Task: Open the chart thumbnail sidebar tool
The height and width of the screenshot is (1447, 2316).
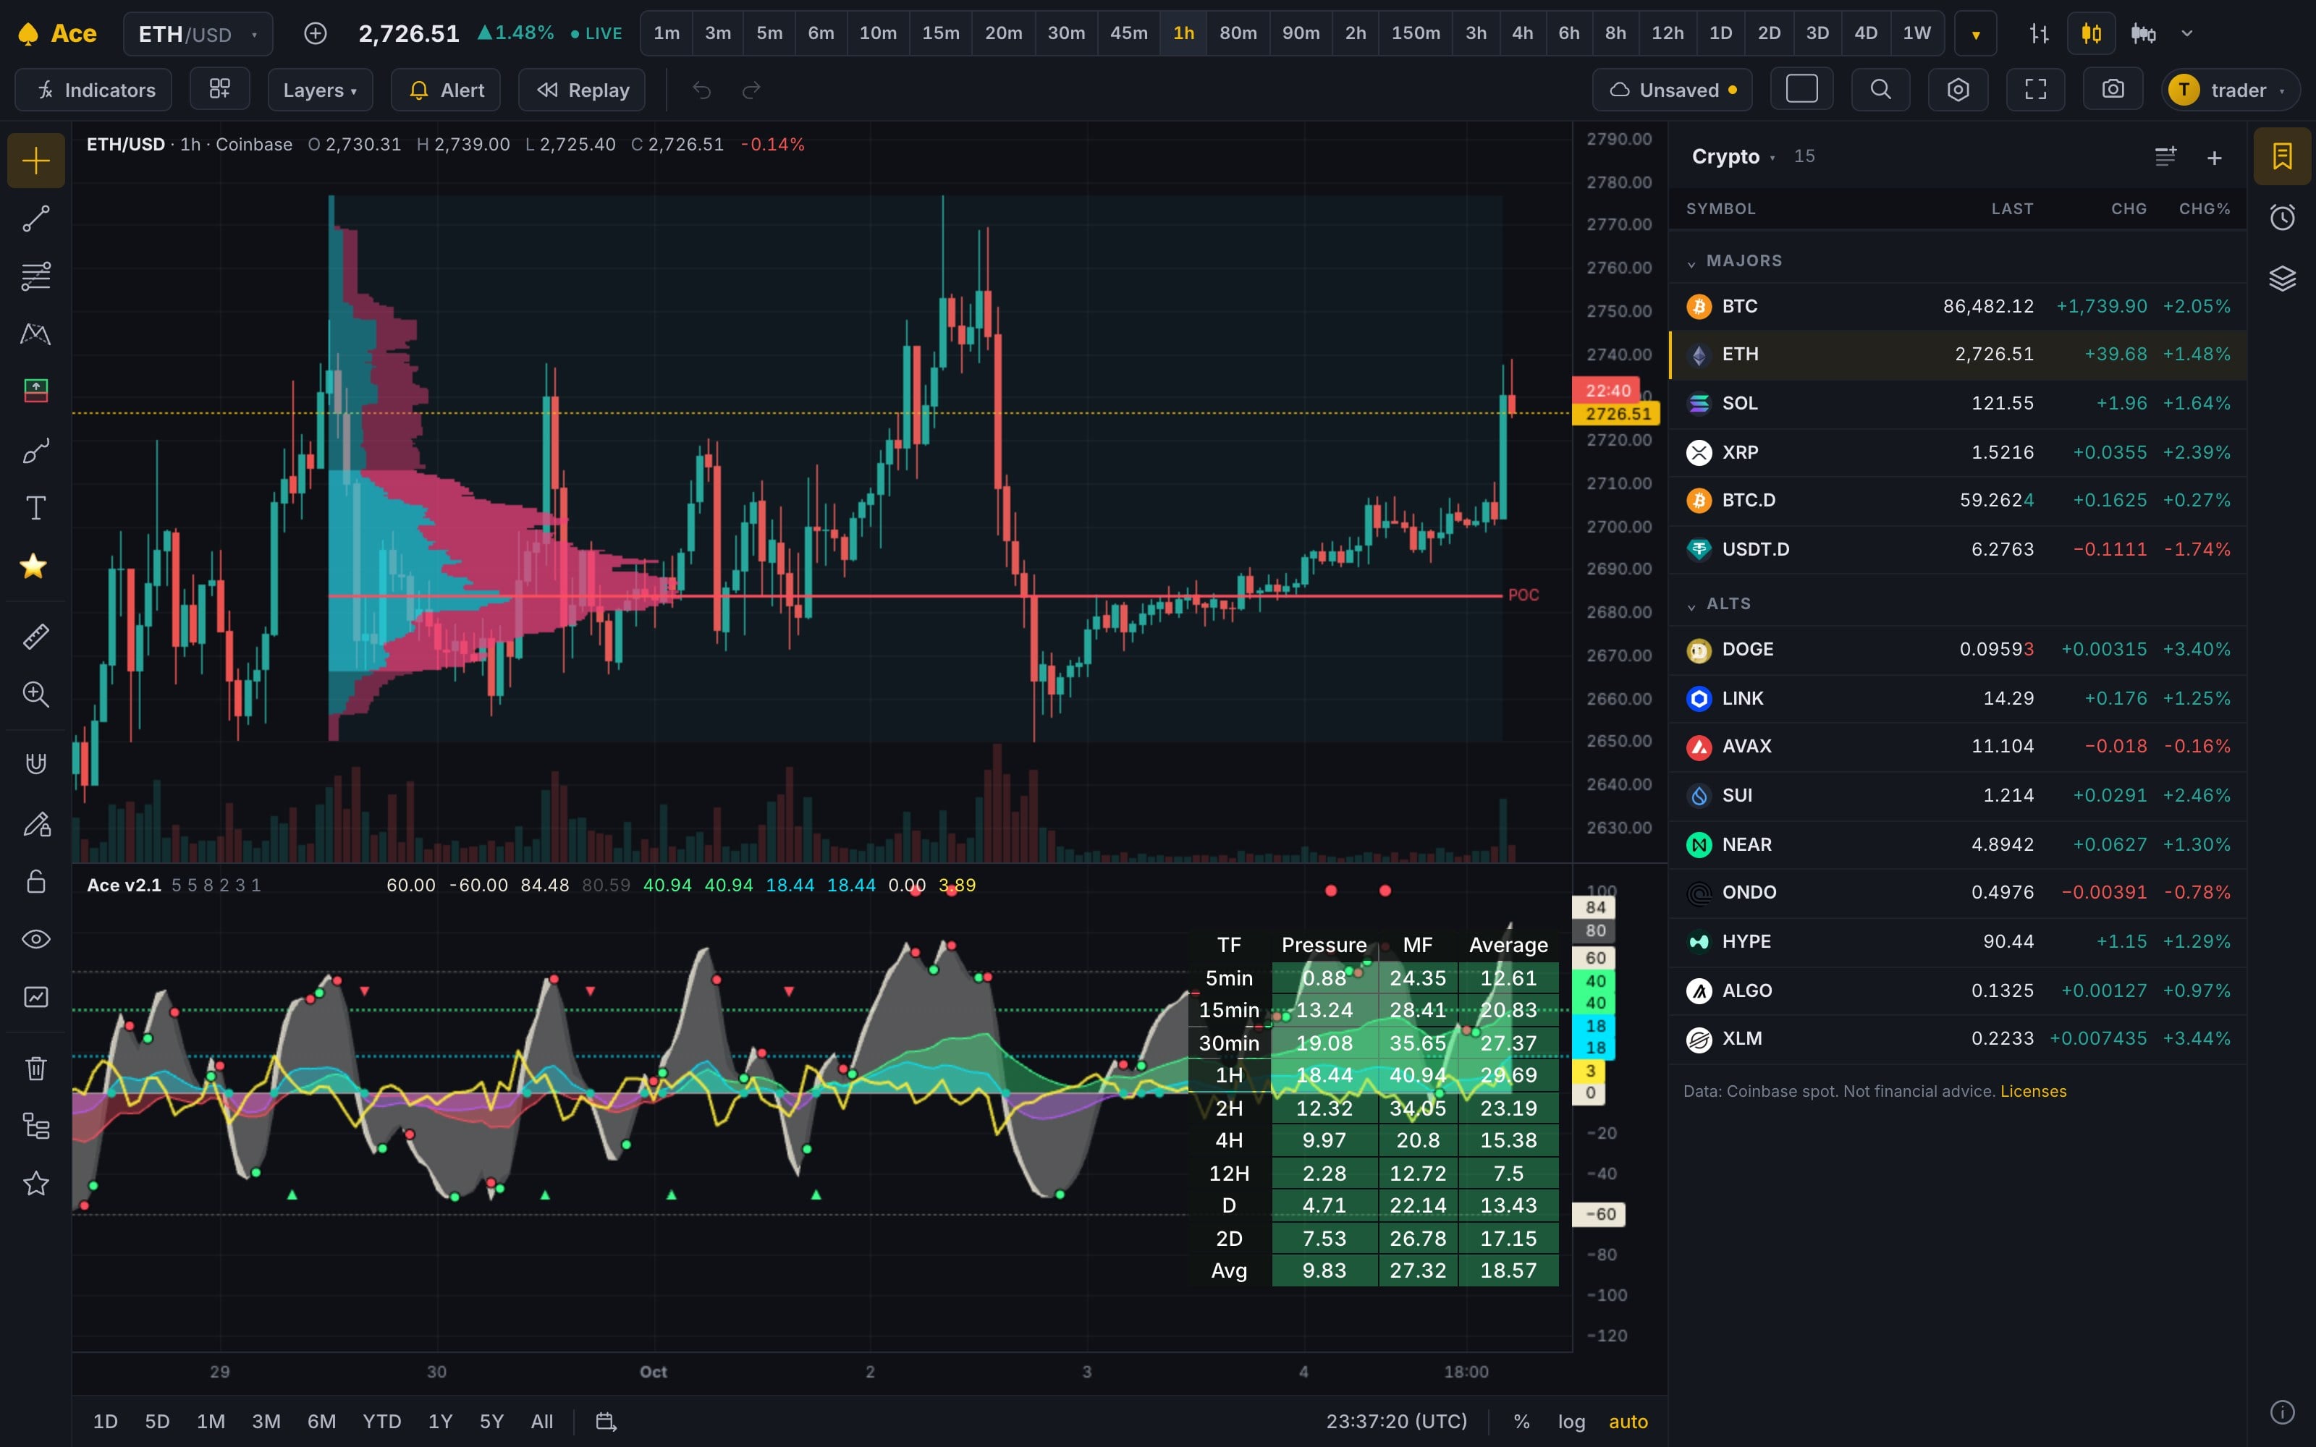Action: pos(35,997)
